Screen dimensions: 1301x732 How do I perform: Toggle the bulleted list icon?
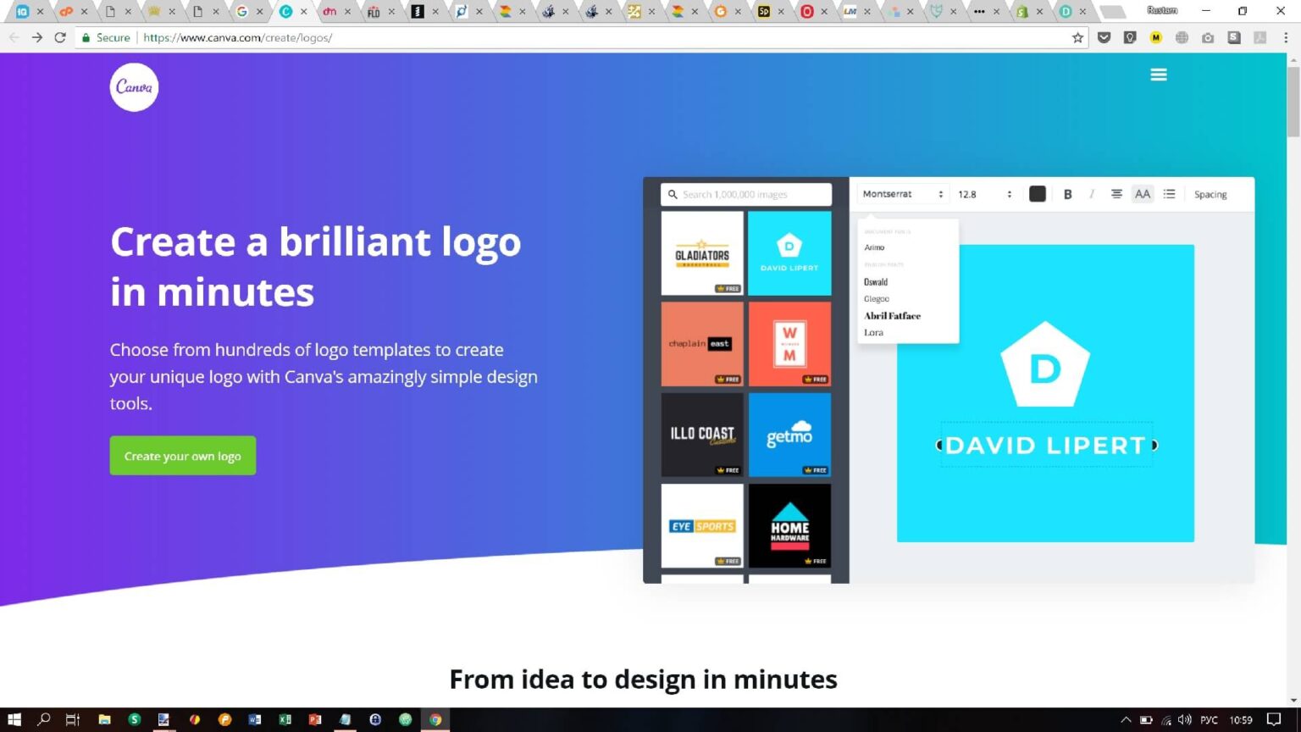1169,194
